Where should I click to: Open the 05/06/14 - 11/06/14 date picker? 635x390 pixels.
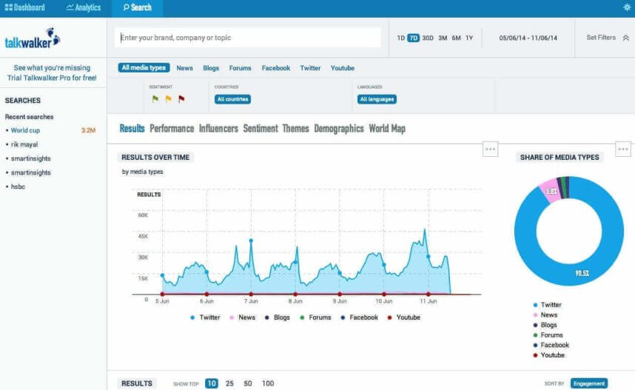(528, 38)
